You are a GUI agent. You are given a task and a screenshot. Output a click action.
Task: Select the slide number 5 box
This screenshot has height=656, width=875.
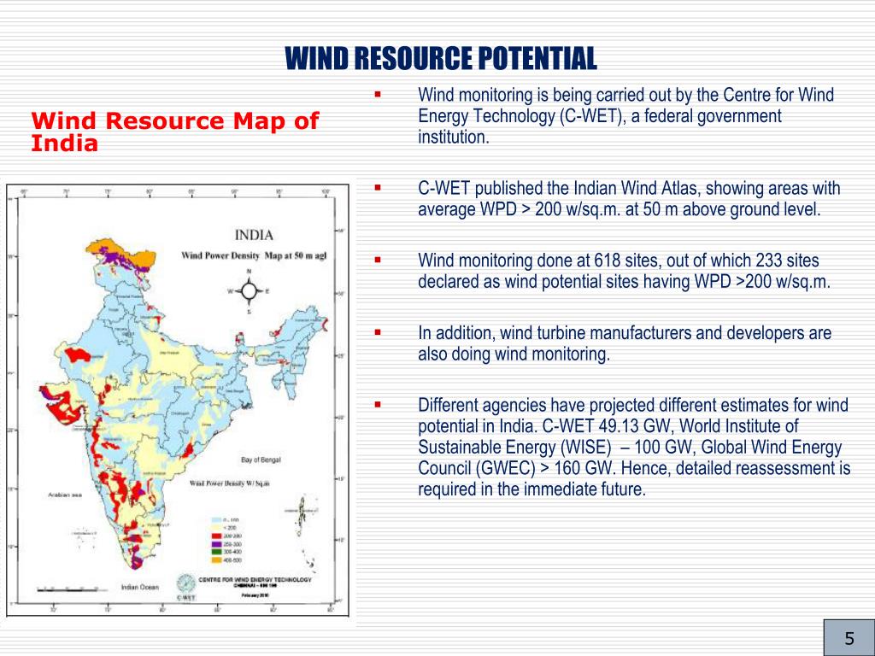coord(849,637)
